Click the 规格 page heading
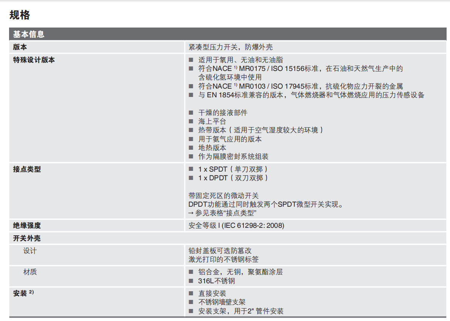 [20, 15]
